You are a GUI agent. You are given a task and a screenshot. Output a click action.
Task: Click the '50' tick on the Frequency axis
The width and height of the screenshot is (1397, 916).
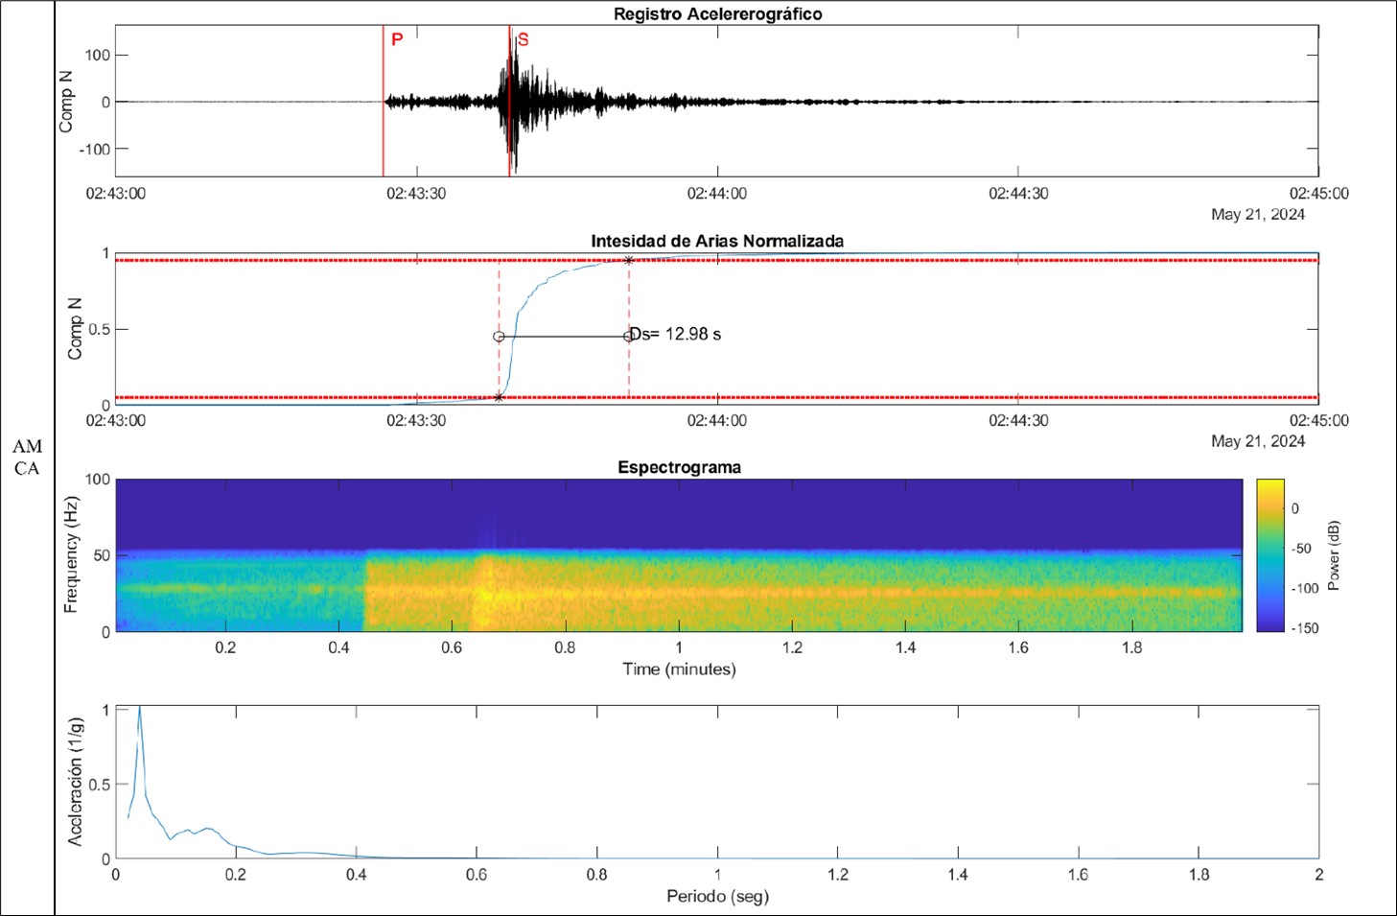click(102, 555)
